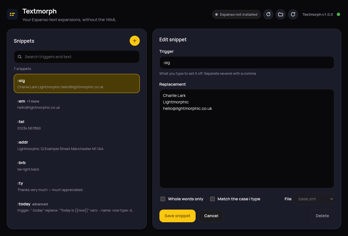Open the :brb snippet
The height and width of the screenshot is (236, 348).
point(77,165)
